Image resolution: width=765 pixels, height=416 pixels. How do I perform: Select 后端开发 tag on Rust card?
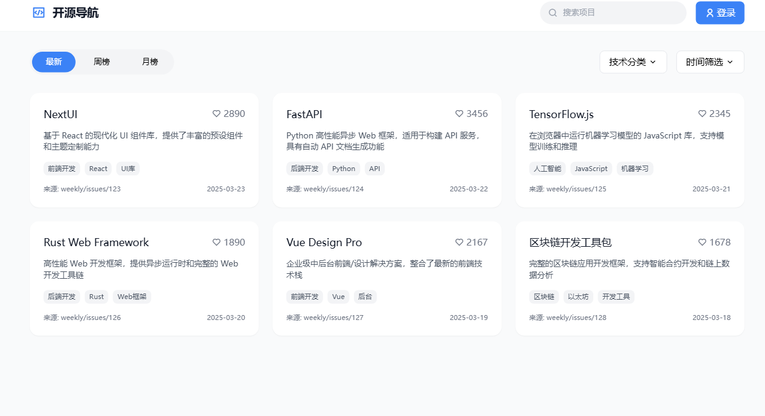[62, 297]
